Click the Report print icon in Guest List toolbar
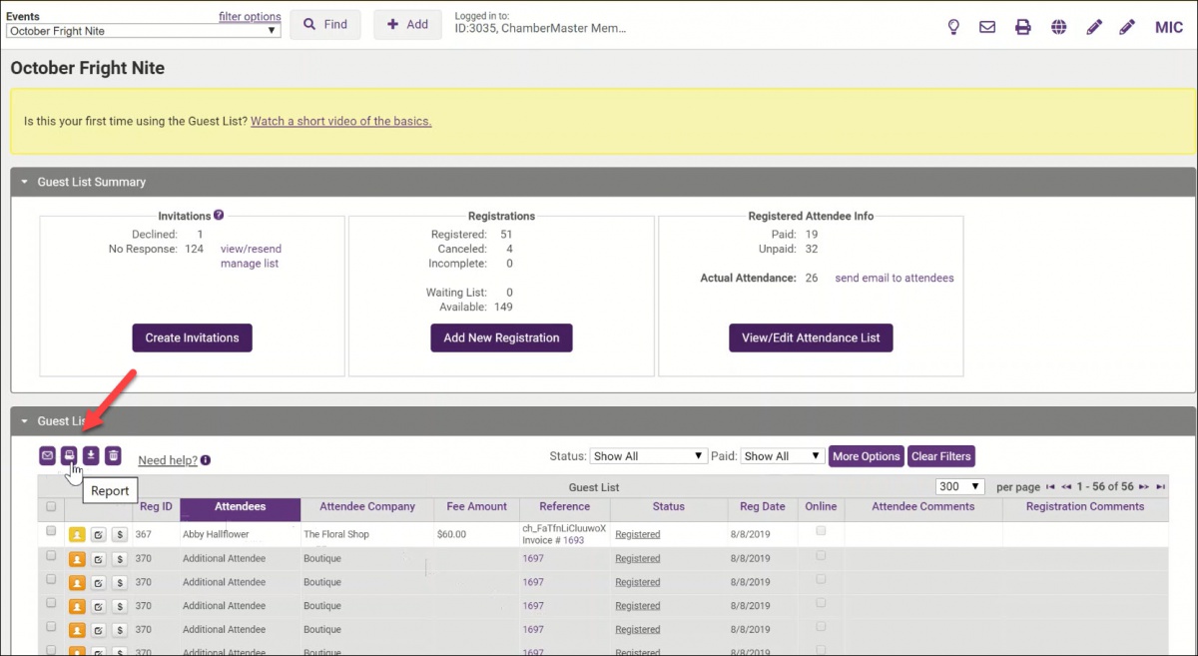This screenshot has width=1198, height=656. pos(69,455)
